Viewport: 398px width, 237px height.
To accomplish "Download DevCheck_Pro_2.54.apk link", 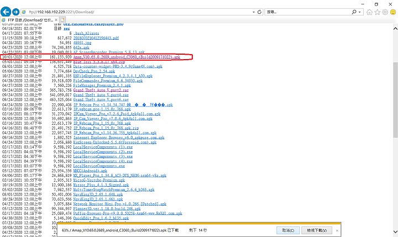I will click(x=94, y=71).
